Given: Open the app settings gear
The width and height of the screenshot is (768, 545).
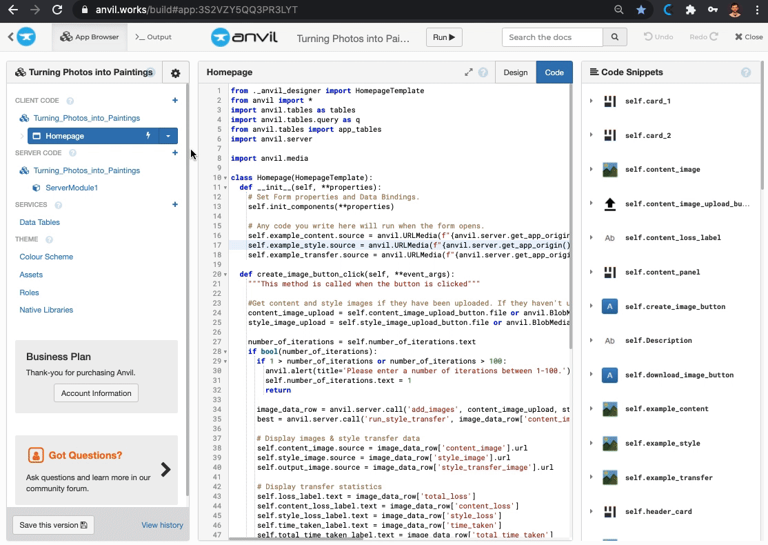Looking at the screenshot, I should coord(175,72).
